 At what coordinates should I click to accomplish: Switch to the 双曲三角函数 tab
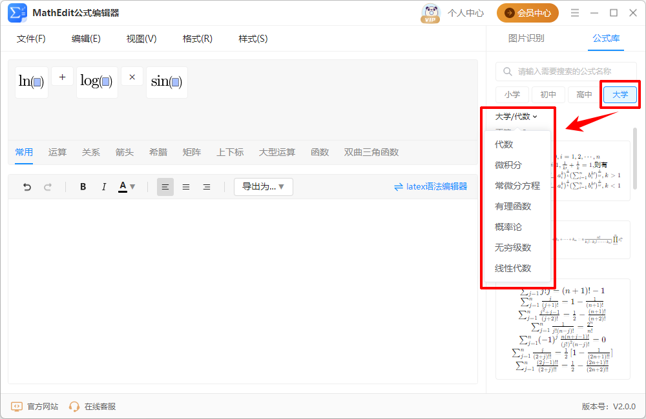[371, 152]
